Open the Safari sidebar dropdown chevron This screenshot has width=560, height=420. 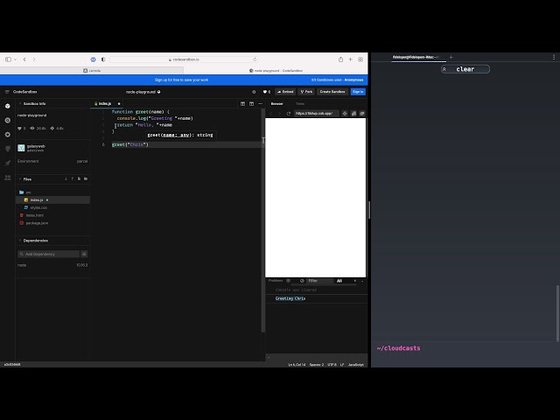coord(16,59)
